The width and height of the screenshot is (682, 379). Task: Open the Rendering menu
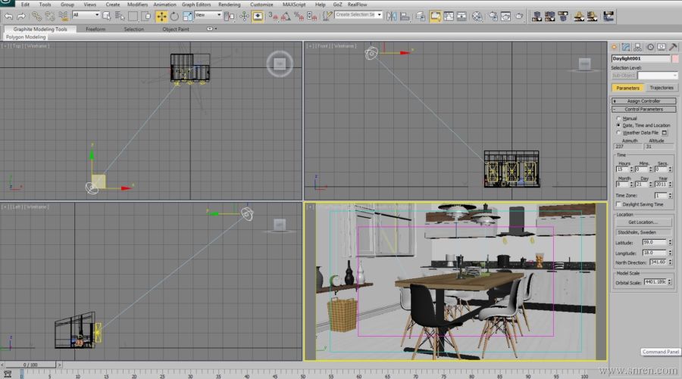point(229,5)
